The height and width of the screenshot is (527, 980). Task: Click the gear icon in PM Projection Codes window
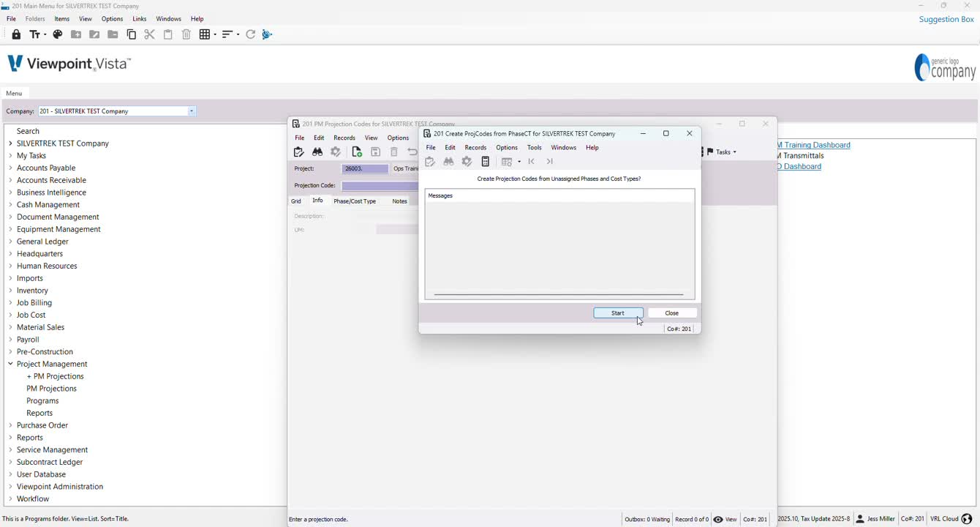(x=336, y=152)
